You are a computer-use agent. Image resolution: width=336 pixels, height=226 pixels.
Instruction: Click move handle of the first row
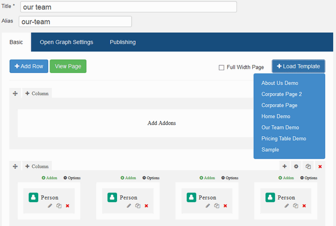(15, 93)
